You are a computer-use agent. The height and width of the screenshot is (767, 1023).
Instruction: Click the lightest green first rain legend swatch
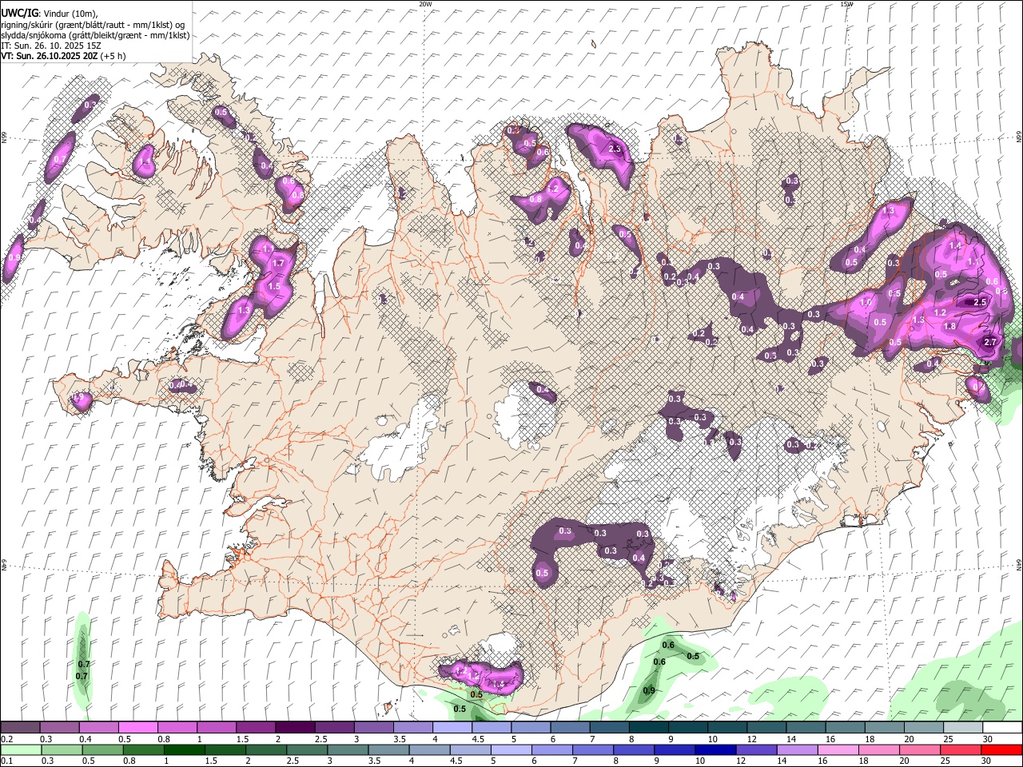pos(22,749)
